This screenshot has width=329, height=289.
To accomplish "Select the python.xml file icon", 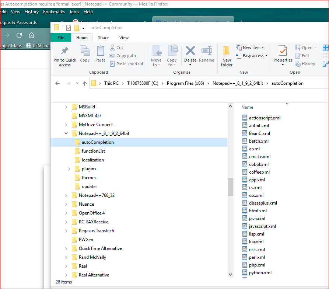I will pyautogui.click(x=244, y=272).
